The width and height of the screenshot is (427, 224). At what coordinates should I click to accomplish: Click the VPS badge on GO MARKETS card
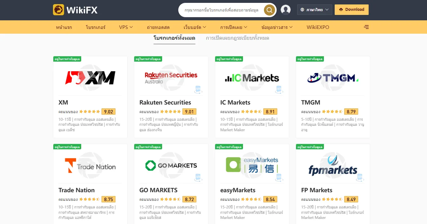click(198, 177)
